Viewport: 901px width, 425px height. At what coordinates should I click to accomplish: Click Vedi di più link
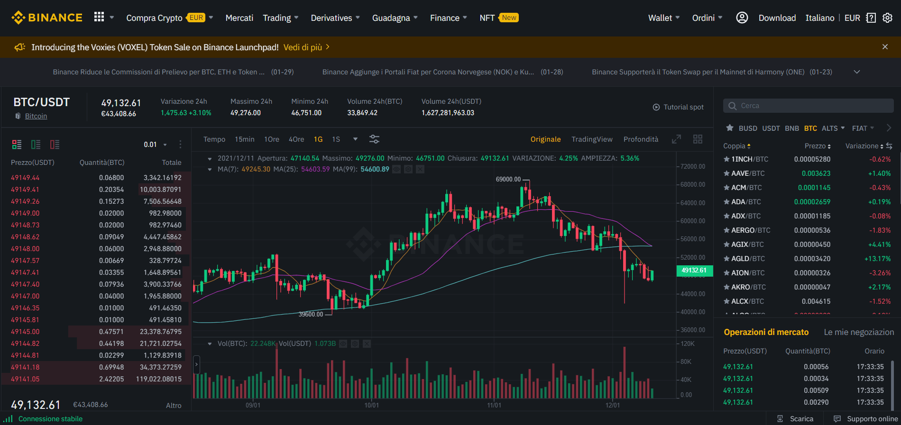306,47
